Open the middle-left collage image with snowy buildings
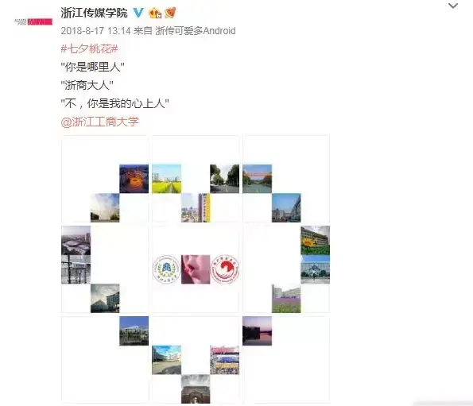The height and width of the screenshot is (406, 473). point(105,269)
